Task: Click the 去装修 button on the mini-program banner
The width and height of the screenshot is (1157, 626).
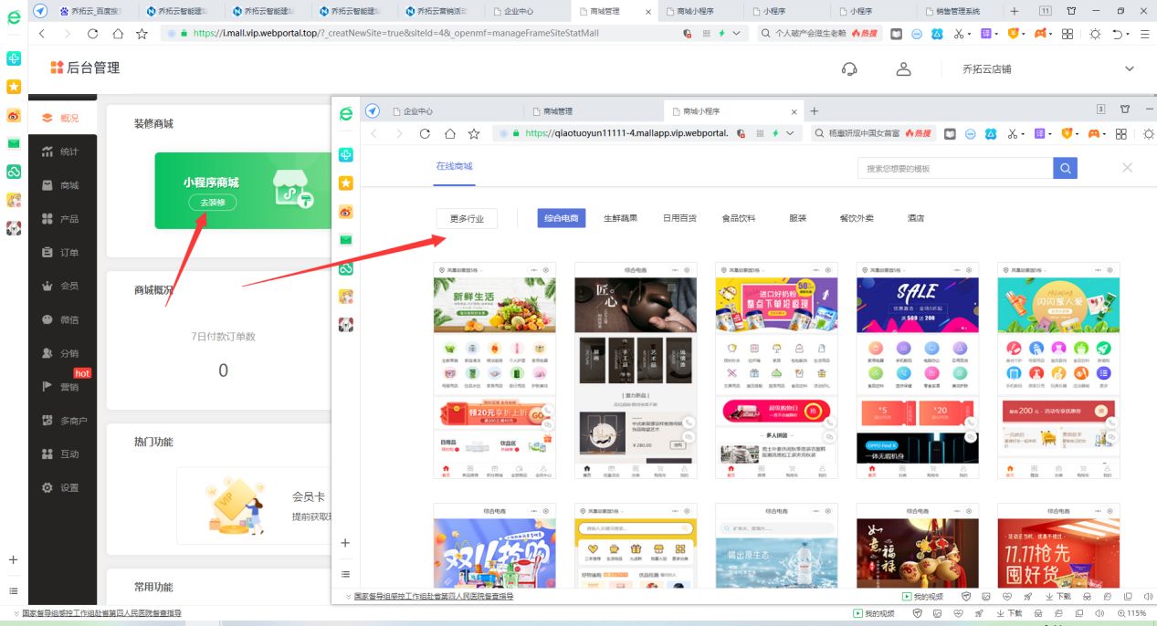Action: pos(212,203)
